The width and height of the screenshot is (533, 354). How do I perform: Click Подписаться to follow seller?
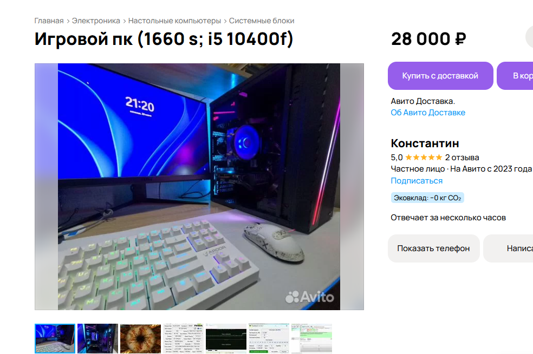[417, 181]
